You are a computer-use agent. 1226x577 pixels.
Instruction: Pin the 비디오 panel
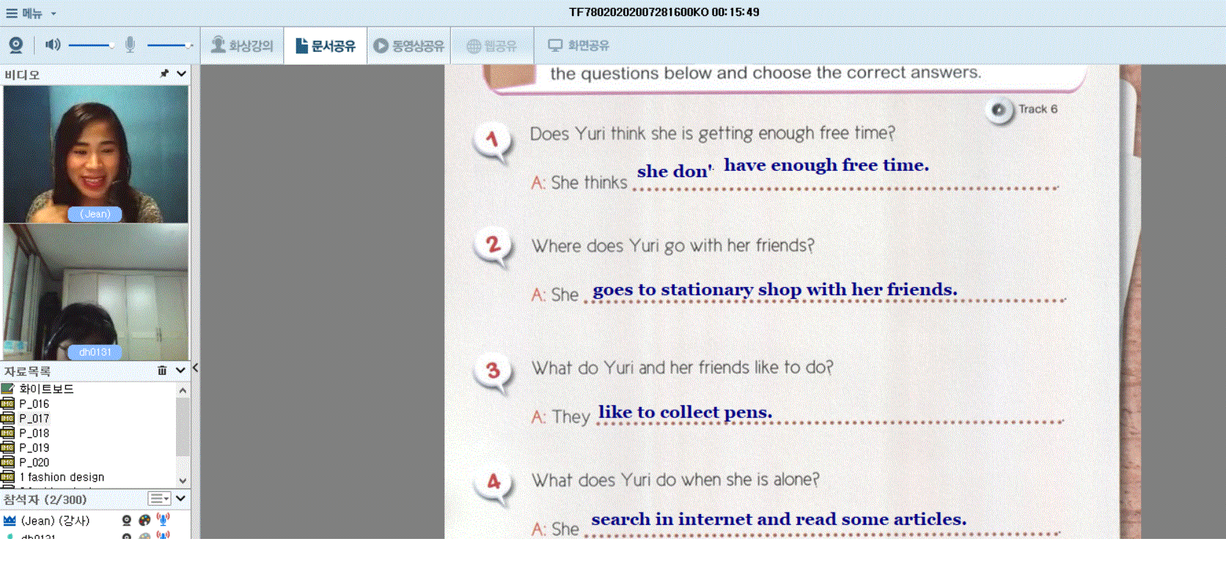coord(164,74)
